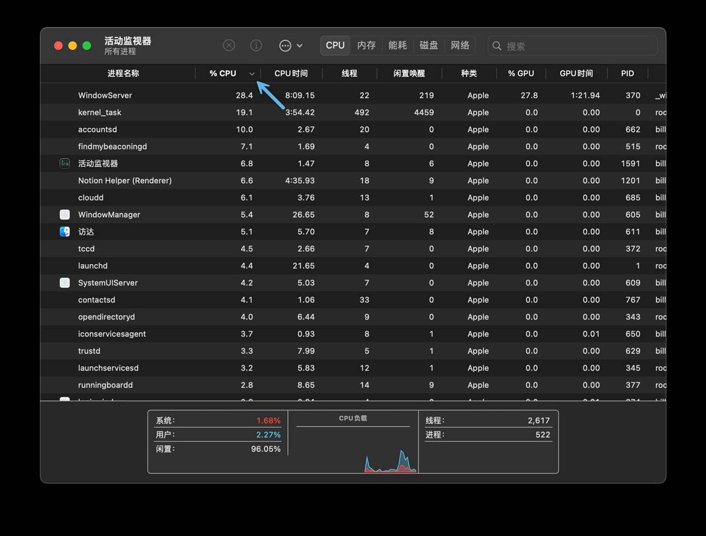Switch to the 能耗 tab
Screen dimensions: 706x536
[x=398, y=45]
